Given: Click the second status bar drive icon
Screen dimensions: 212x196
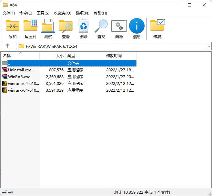Looking at the screenshot, I should [11, 192].
